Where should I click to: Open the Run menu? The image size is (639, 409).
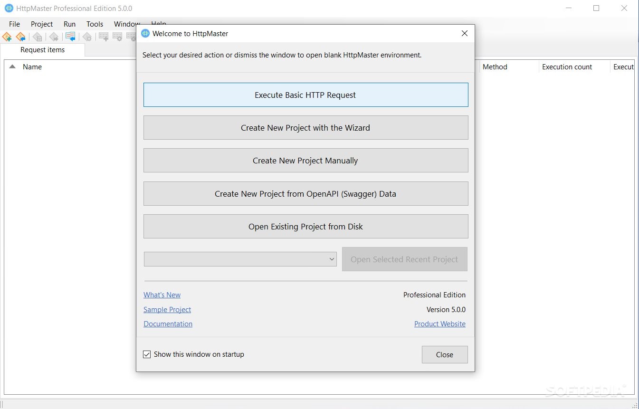click(x=69, y=24)
